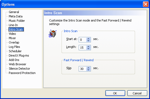Image resolution: width=150 pixels, height=99 pixels.
Task: Select Password Protection settings
Action: click(x=22, y=73)
